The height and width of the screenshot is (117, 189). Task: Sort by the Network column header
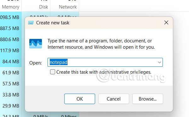(x=68, y=7)
